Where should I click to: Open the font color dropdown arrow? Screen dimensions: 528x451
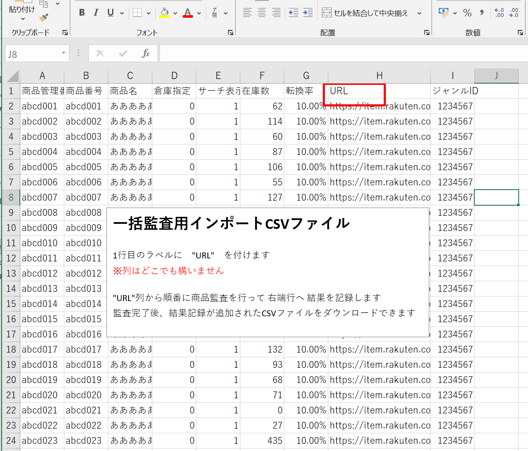pos(199,13)
